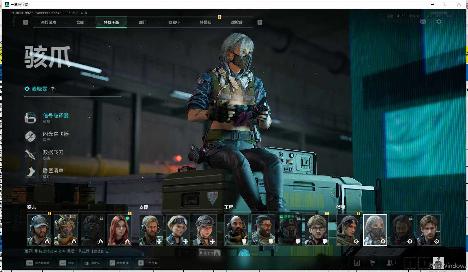The height and width of the screenshot is (272, 468).
Task: Open the mail envelope icon
Action: point(423,22)
